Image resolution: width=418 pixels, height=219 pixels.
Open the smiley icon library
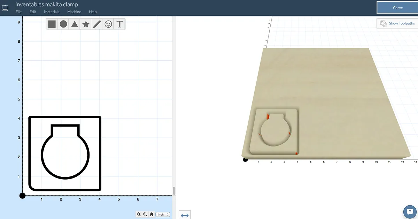point(108,24)
